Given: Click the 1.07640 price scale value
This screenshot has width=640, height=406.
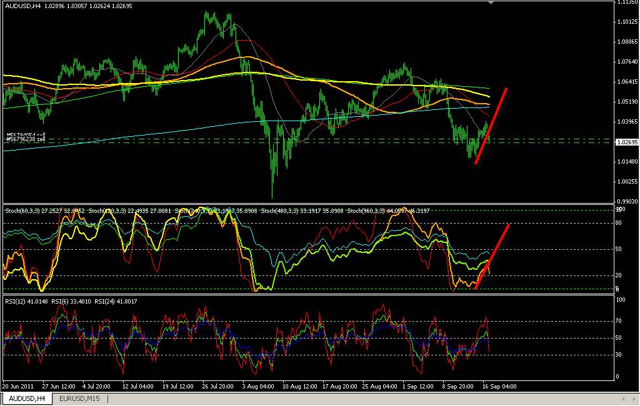Looking at the screenshot, I should [627, 62].
